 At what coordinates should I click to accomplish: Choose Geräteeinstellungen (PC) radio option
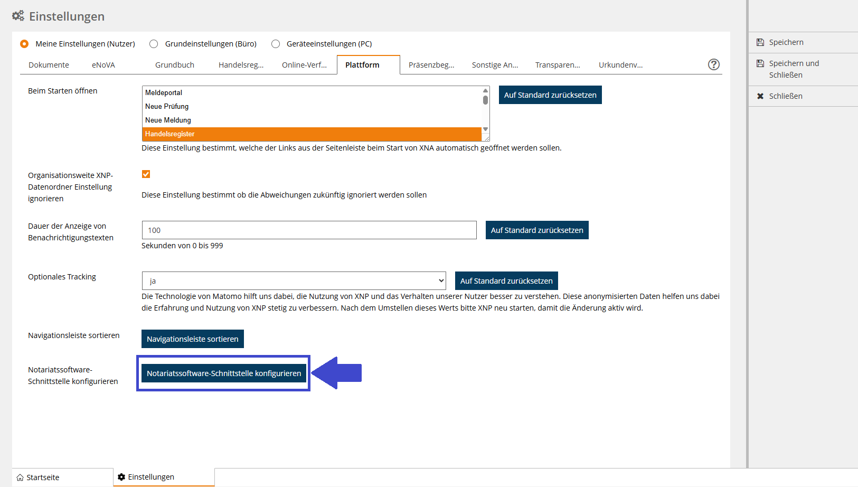[x=276, y=44]
